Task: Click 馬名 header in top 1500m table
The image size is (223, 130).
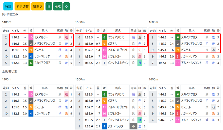Action: tap(118, 31)
